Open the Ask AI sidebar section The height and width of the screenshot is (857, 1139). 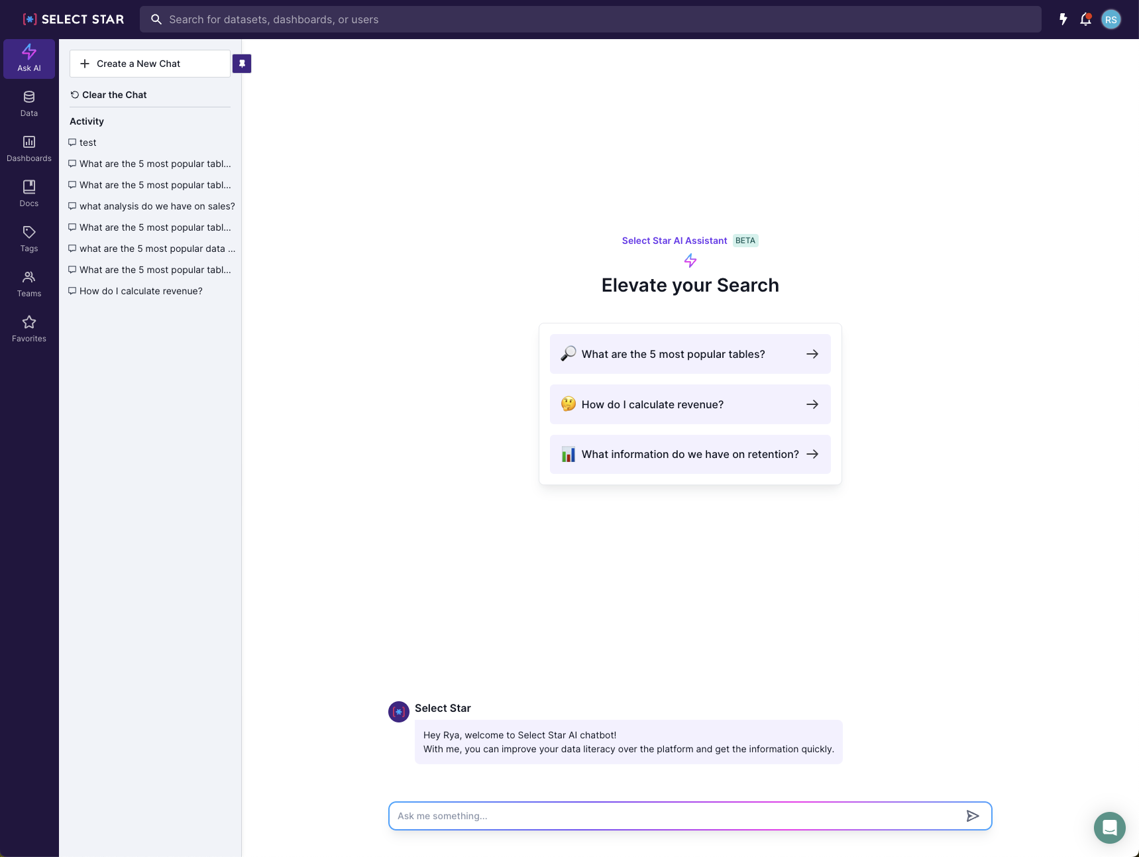(x=29, y=58)
